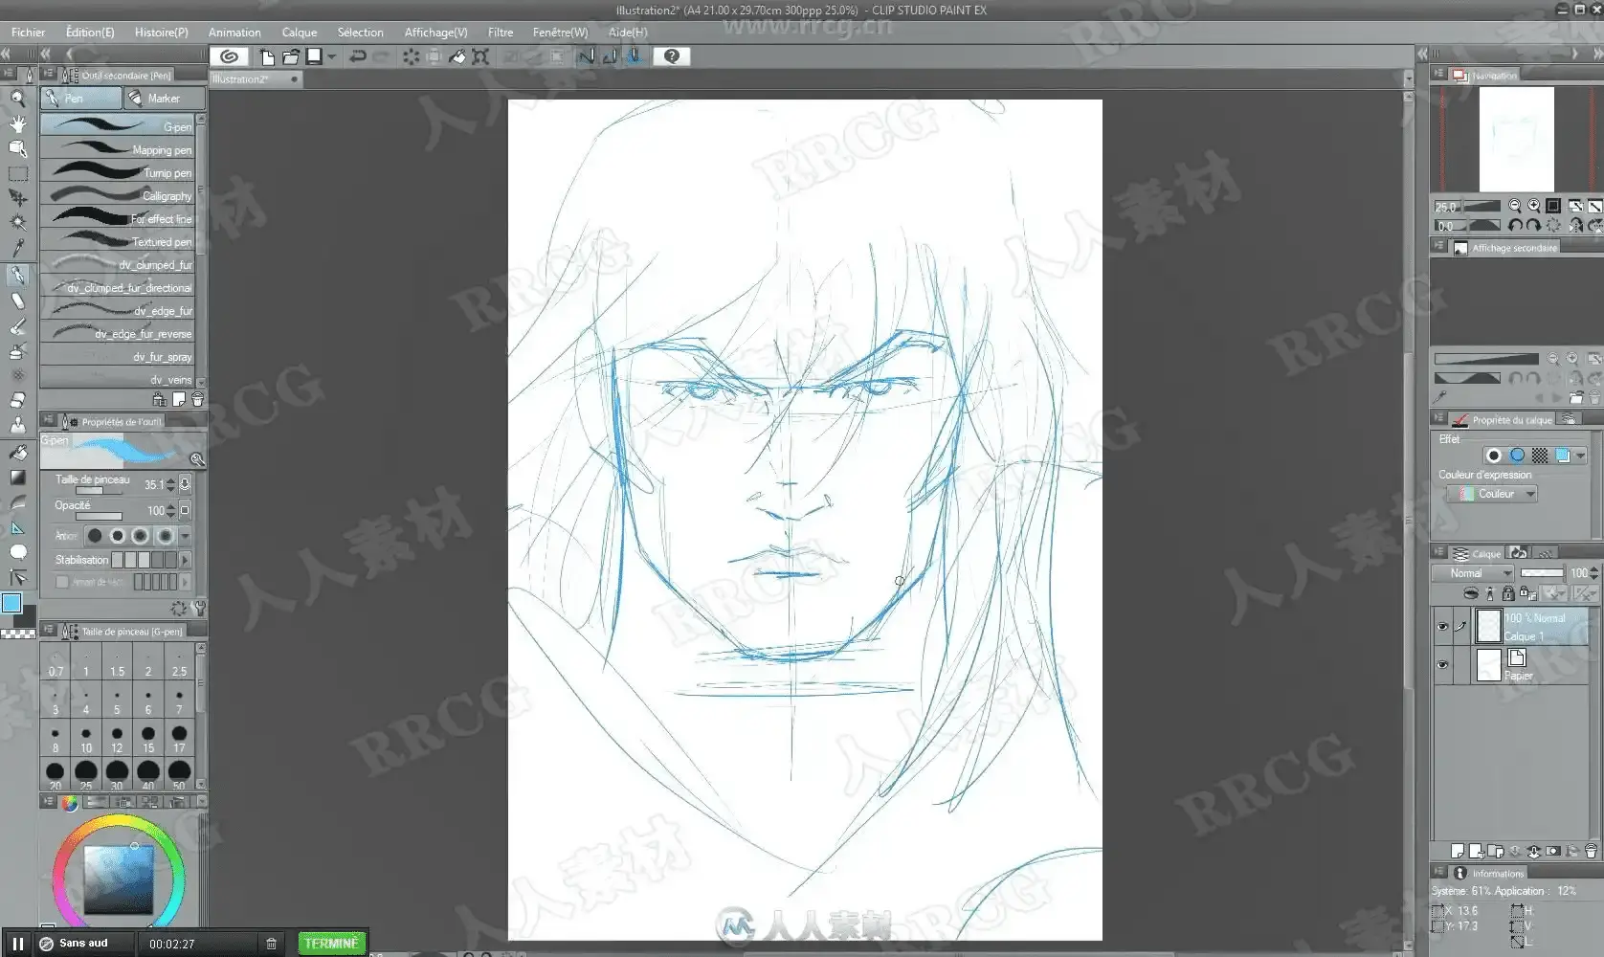Viewport: 1604px width, 957px height.
Task: Toggle Snap to grid toolbar button
Action: pos(633,56)
